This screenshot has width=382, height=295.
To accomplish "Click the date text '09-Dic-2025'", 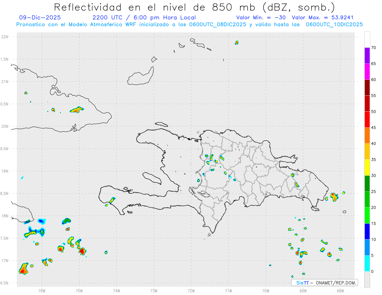I will (40, 18).
